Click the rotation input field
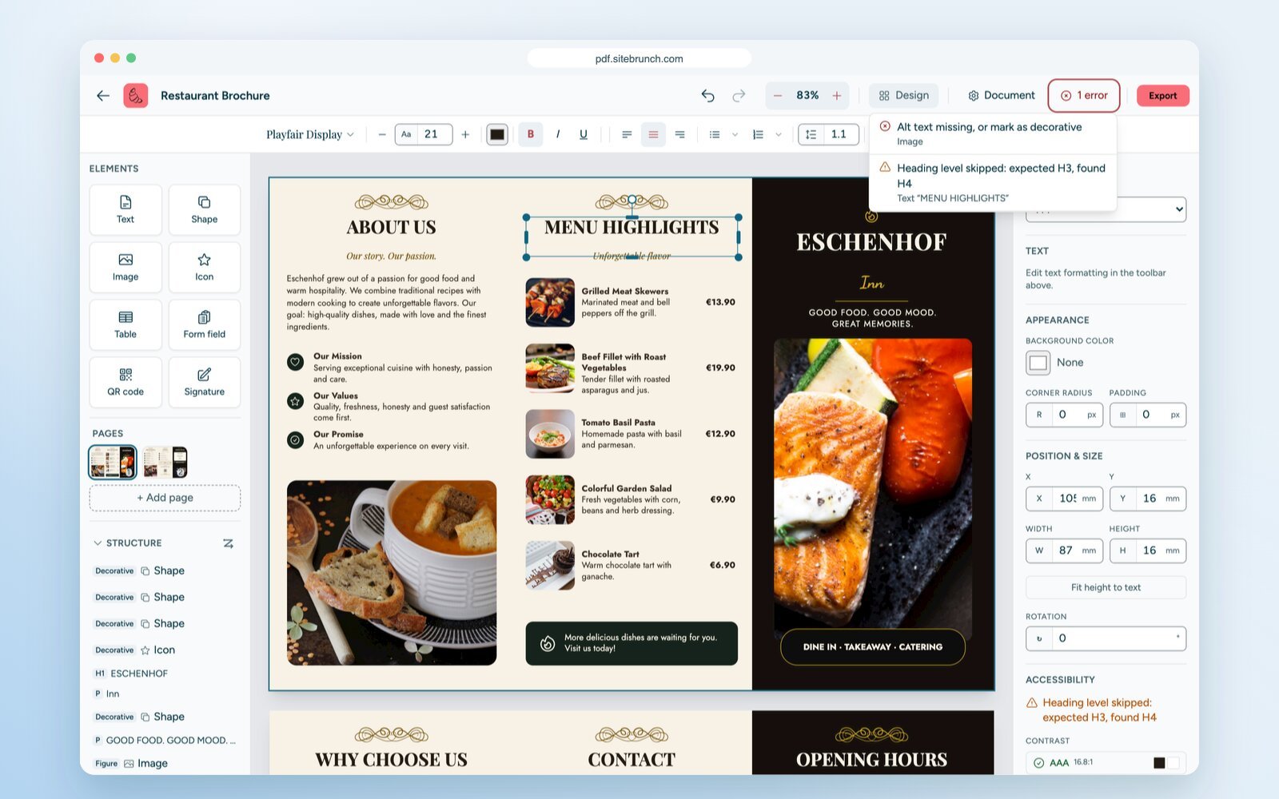This screenshot has width=1279, height=799. coord(1106,638)
